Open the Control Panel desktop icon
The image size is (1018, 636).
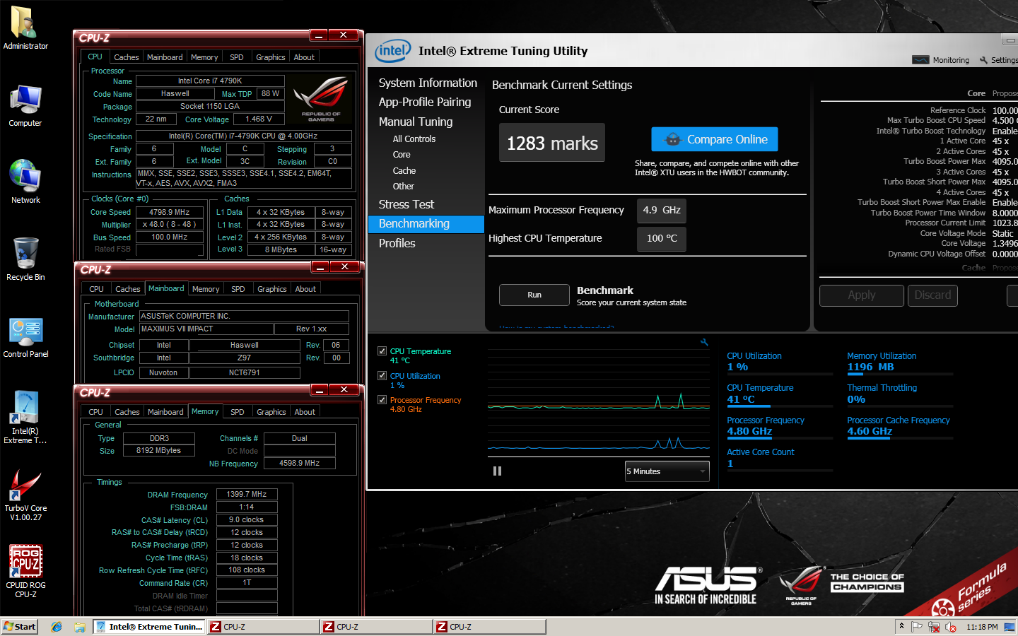[25, 337]
